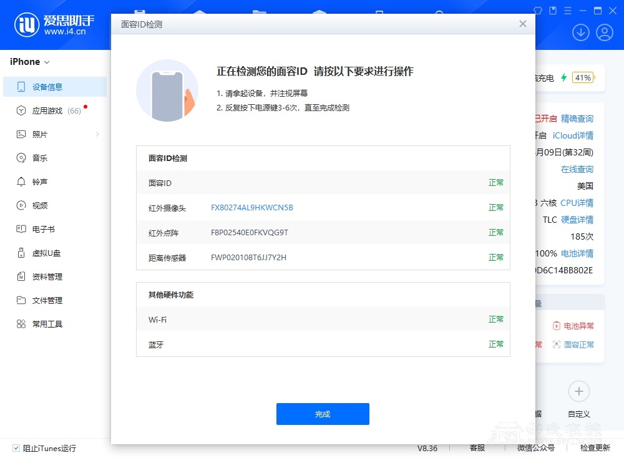Open 音乐 music section
Screen dimensions: 624x458
click(x=40, y=158)
